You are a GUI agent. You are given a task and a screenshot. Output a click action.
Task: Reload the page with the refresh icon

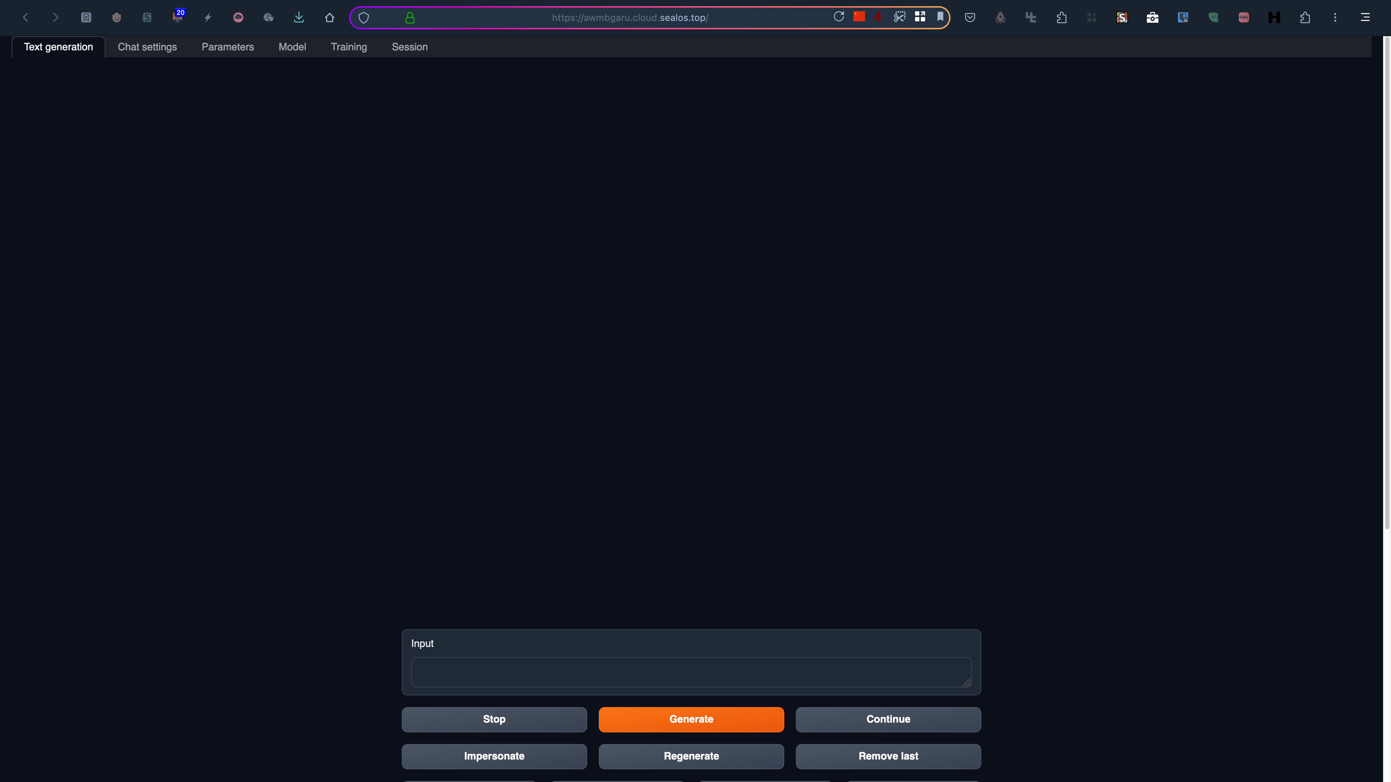pos(839,17)
